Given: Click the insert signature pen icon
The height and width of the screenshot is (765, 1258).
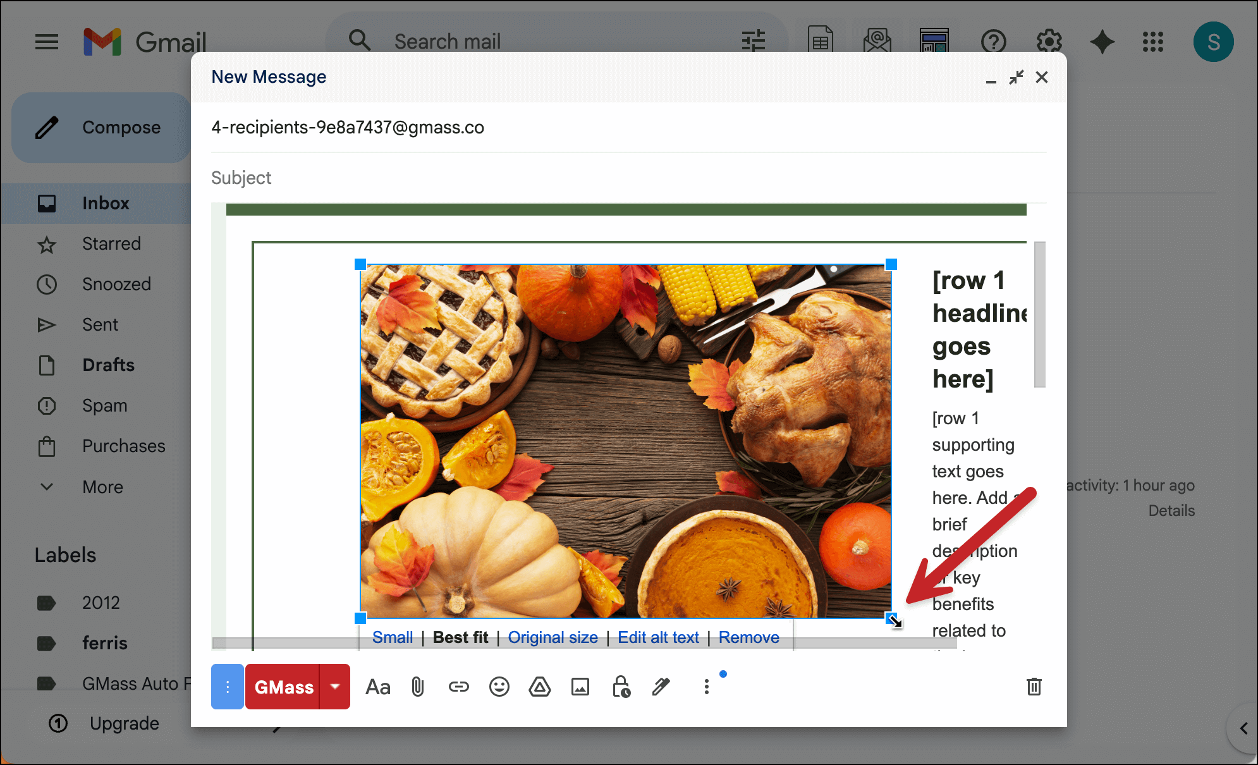Looking at the screenshot, I should (661, 687).
